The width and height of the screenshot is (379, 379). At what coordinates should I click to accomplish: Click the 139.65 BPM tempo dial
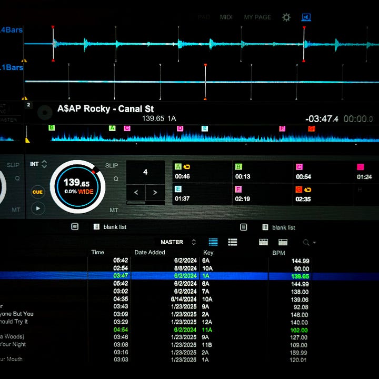[77, 186]
